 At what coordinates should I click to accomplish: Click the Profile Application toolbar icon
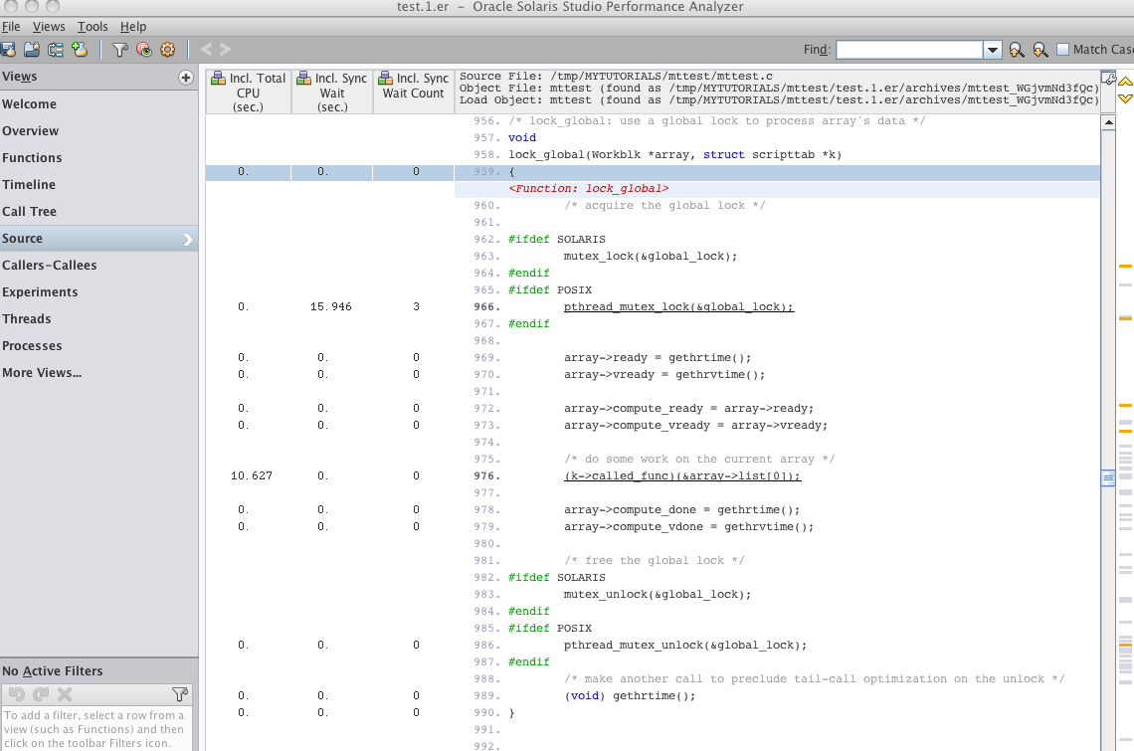tap(8, 49)
